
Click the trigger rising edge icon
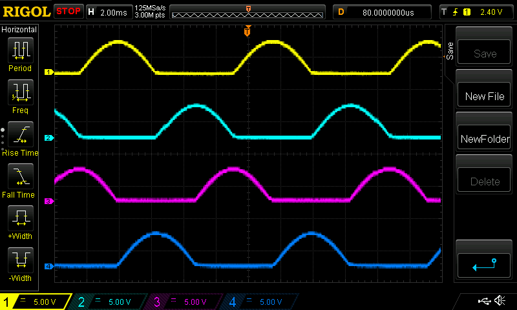click(456, 12)
